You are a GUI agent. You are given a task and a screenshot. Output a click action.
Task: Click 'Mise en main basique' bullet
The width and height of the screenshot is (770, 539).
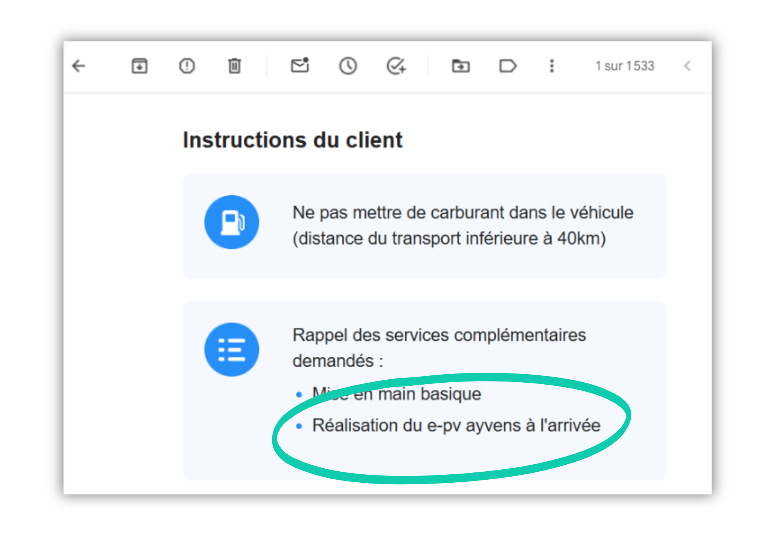(x=397, y=394)
